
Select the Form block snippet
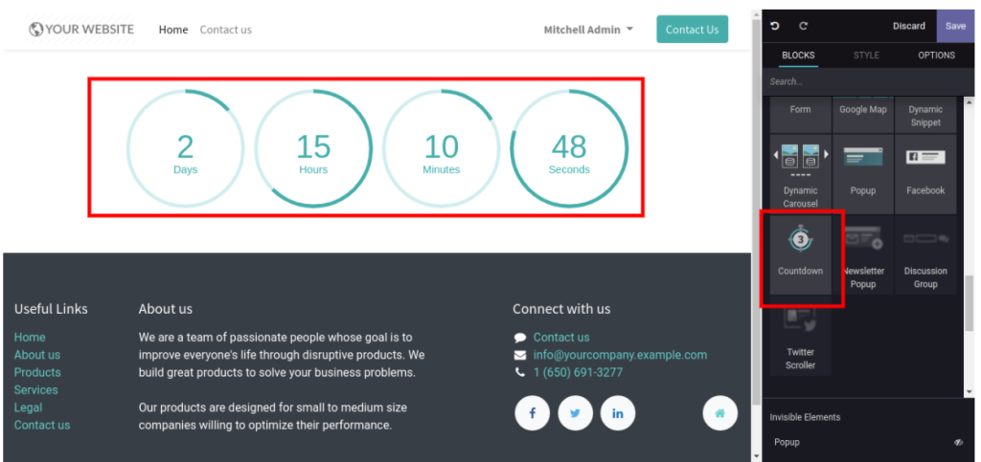pyautogui.click(x=800, y=114)
